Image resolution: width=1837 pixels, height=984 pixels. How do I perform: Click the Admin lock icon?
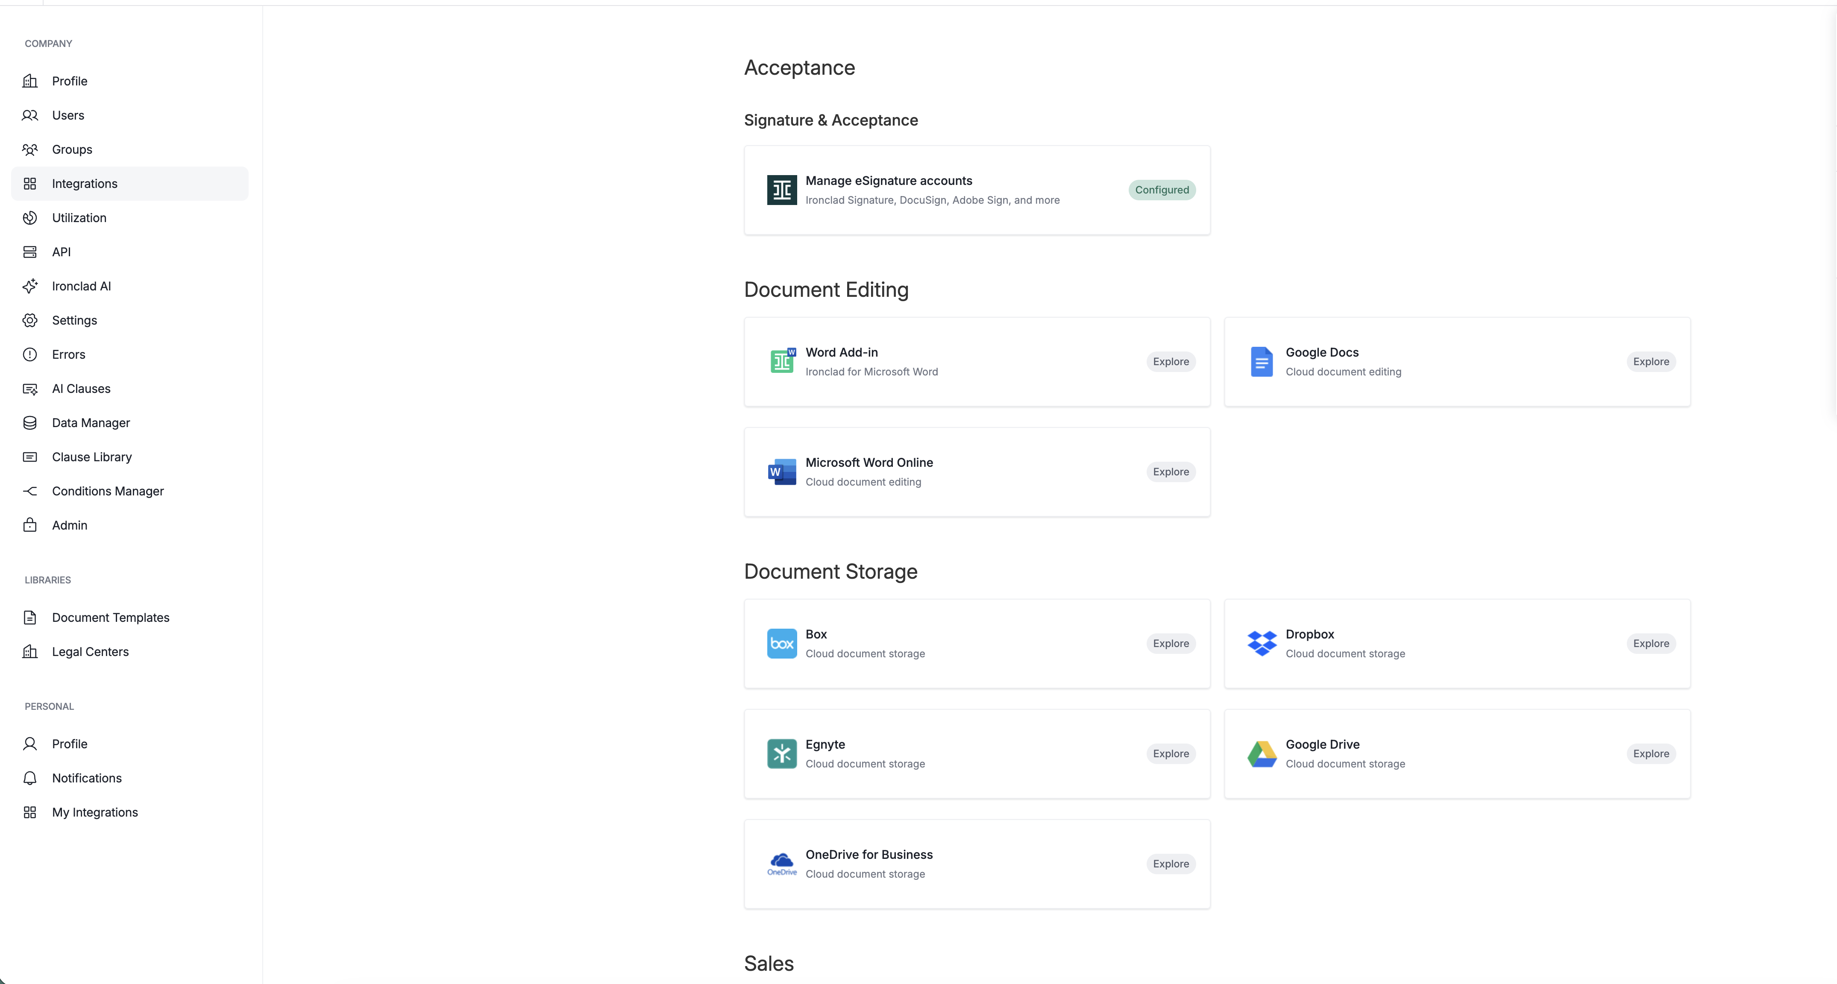[x=30, y=525]
